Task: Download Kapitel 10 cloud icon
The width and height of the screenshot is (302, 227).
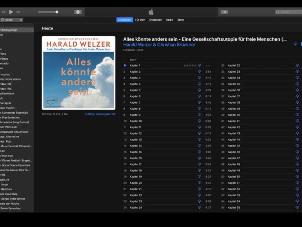Action: point(200,121)
